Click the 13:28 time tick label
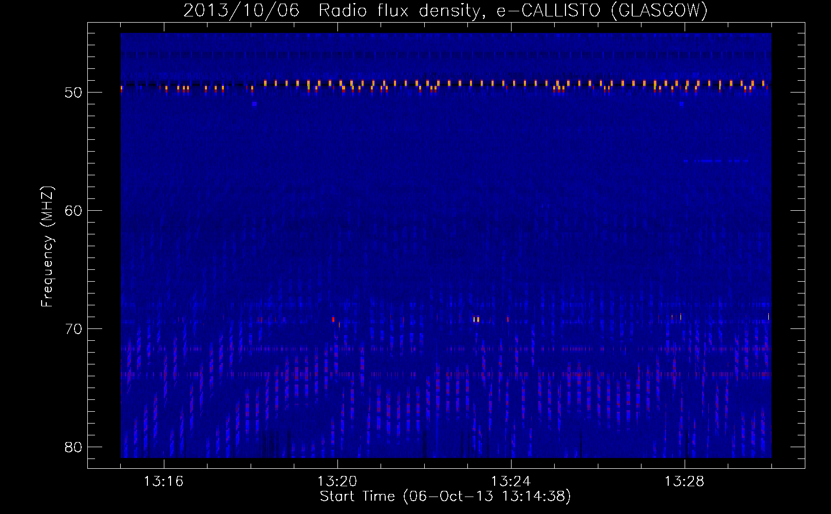Viewport: 831px width, 514px height. tap(685, 482)
